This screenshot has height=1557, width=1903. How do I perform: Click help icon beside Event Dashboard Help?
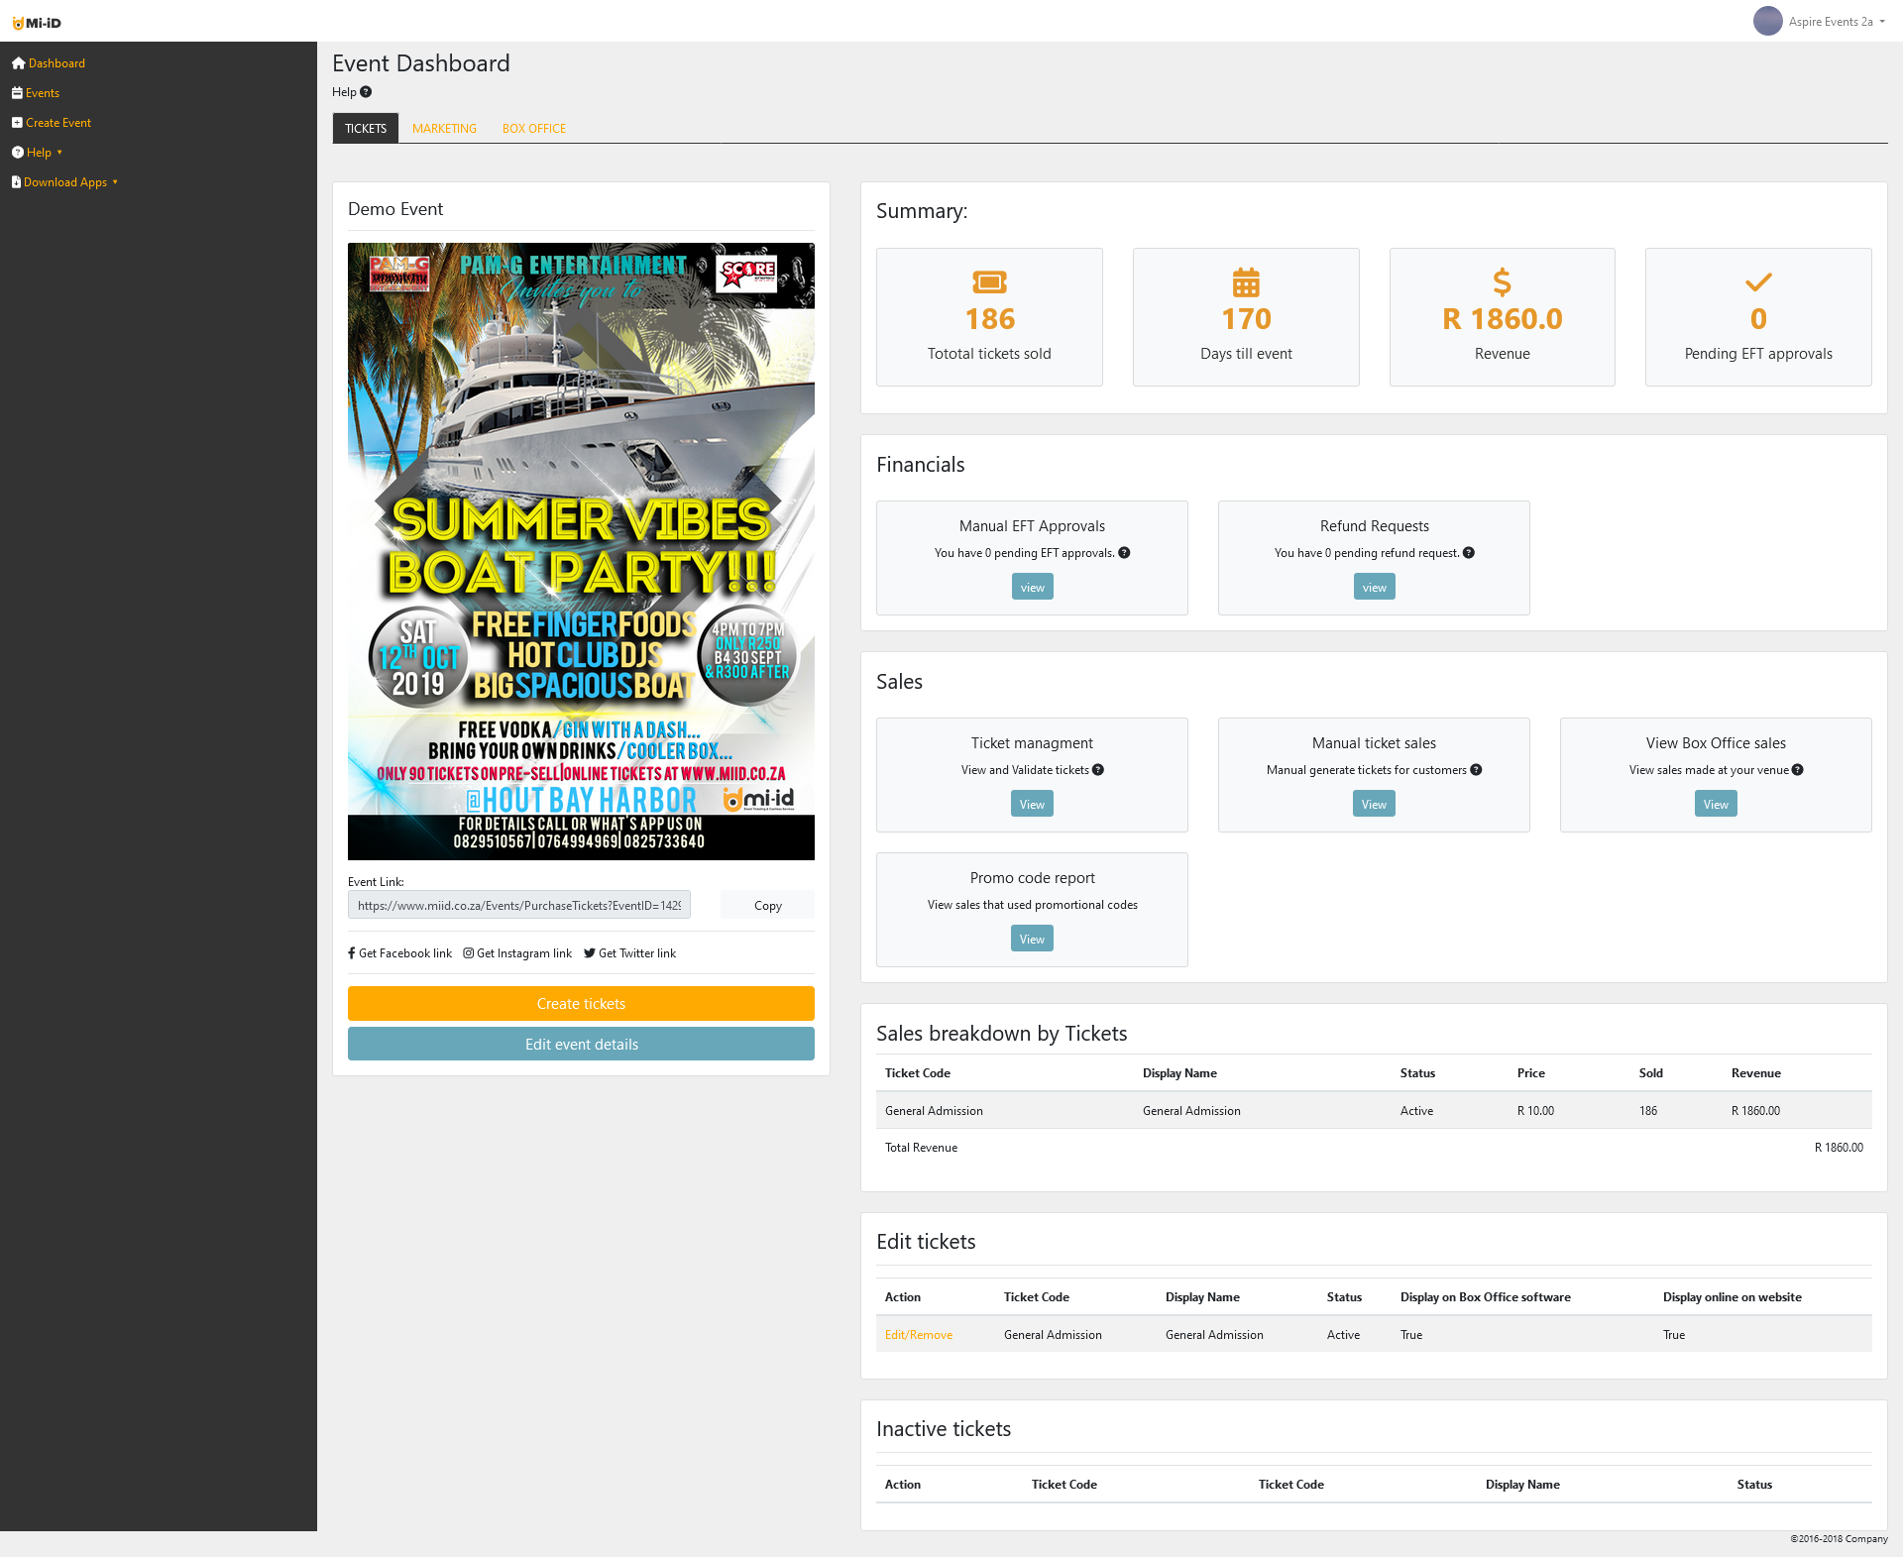click(x=366, y=92)
